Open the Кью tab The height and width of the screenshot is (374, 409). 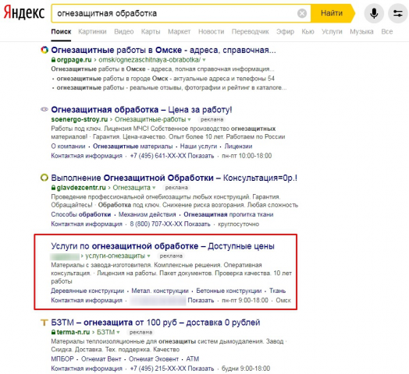[x=308, y=32]
